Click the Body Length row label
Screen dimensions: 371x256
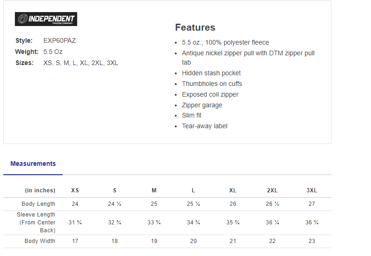39,204
